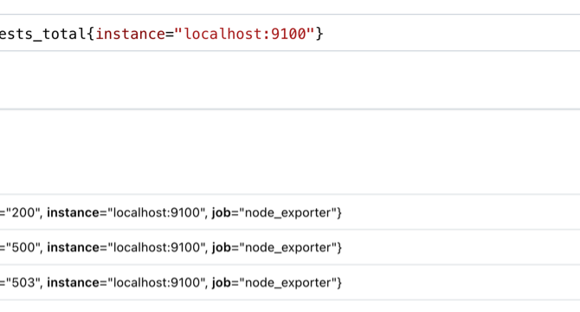Select result row with code "500" node_exporter
Viewport: 580px width, 312px height.
coord(290,247)
